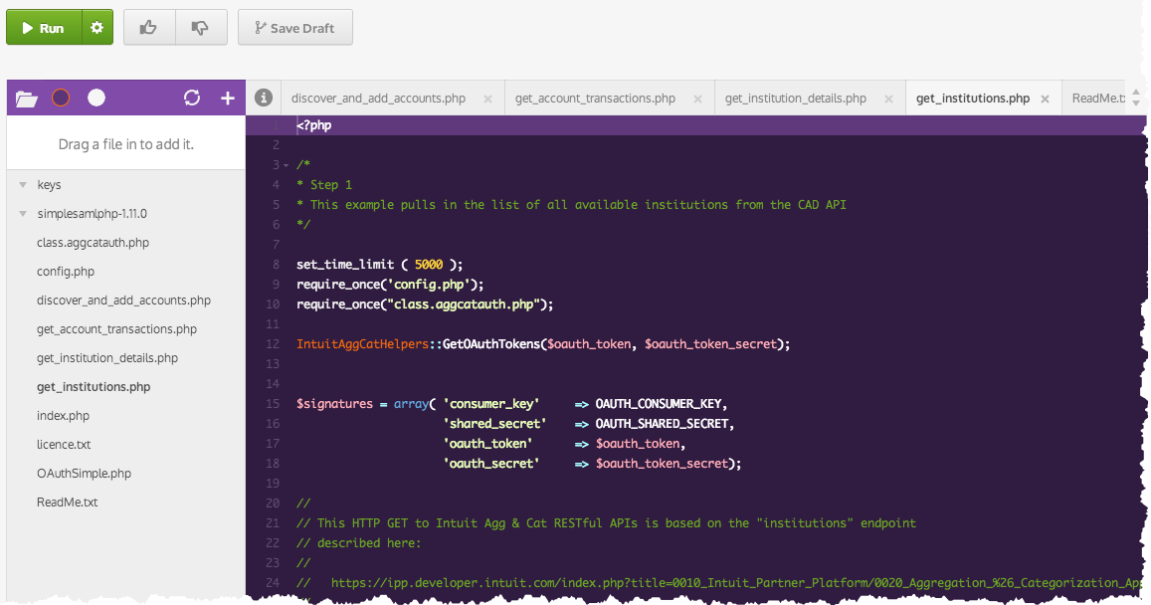Open config.php in file list
The image size is (1151, 605).
[x=66, y=271]
